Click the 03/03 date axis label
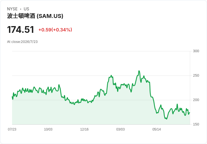The height and width of the screenshot is (144, 207). click(x=120, y=129)
